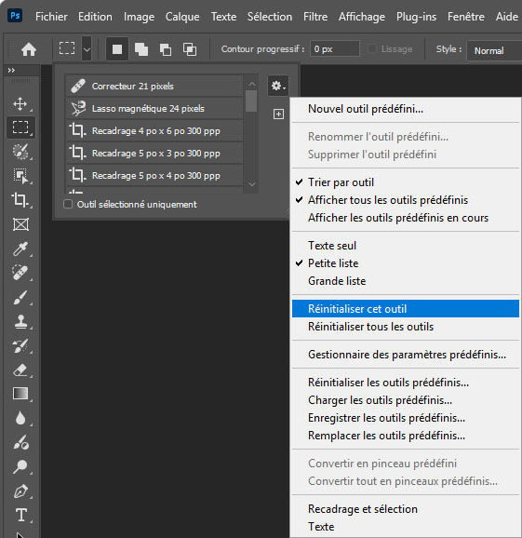Image resolution: width=522 pixels, height=538 pixels.
Task: Click the Contour progressif value field
Action: coord(335,49)
